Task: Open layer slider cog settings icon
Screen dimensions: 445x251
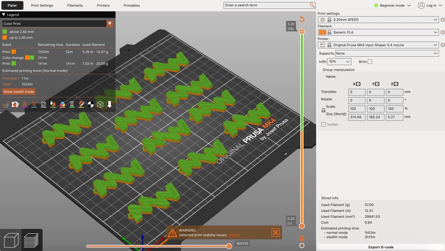Action: click(302, 246)
